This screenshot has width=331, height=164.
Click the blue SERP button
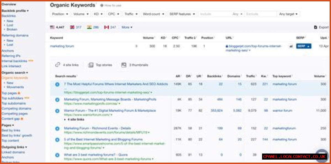pyautogui.click(x=304, y=46)
